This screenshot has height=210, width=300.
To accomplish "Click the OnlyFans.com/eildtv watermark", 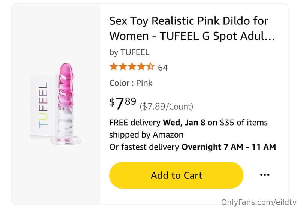I will (x=259, y=202).
